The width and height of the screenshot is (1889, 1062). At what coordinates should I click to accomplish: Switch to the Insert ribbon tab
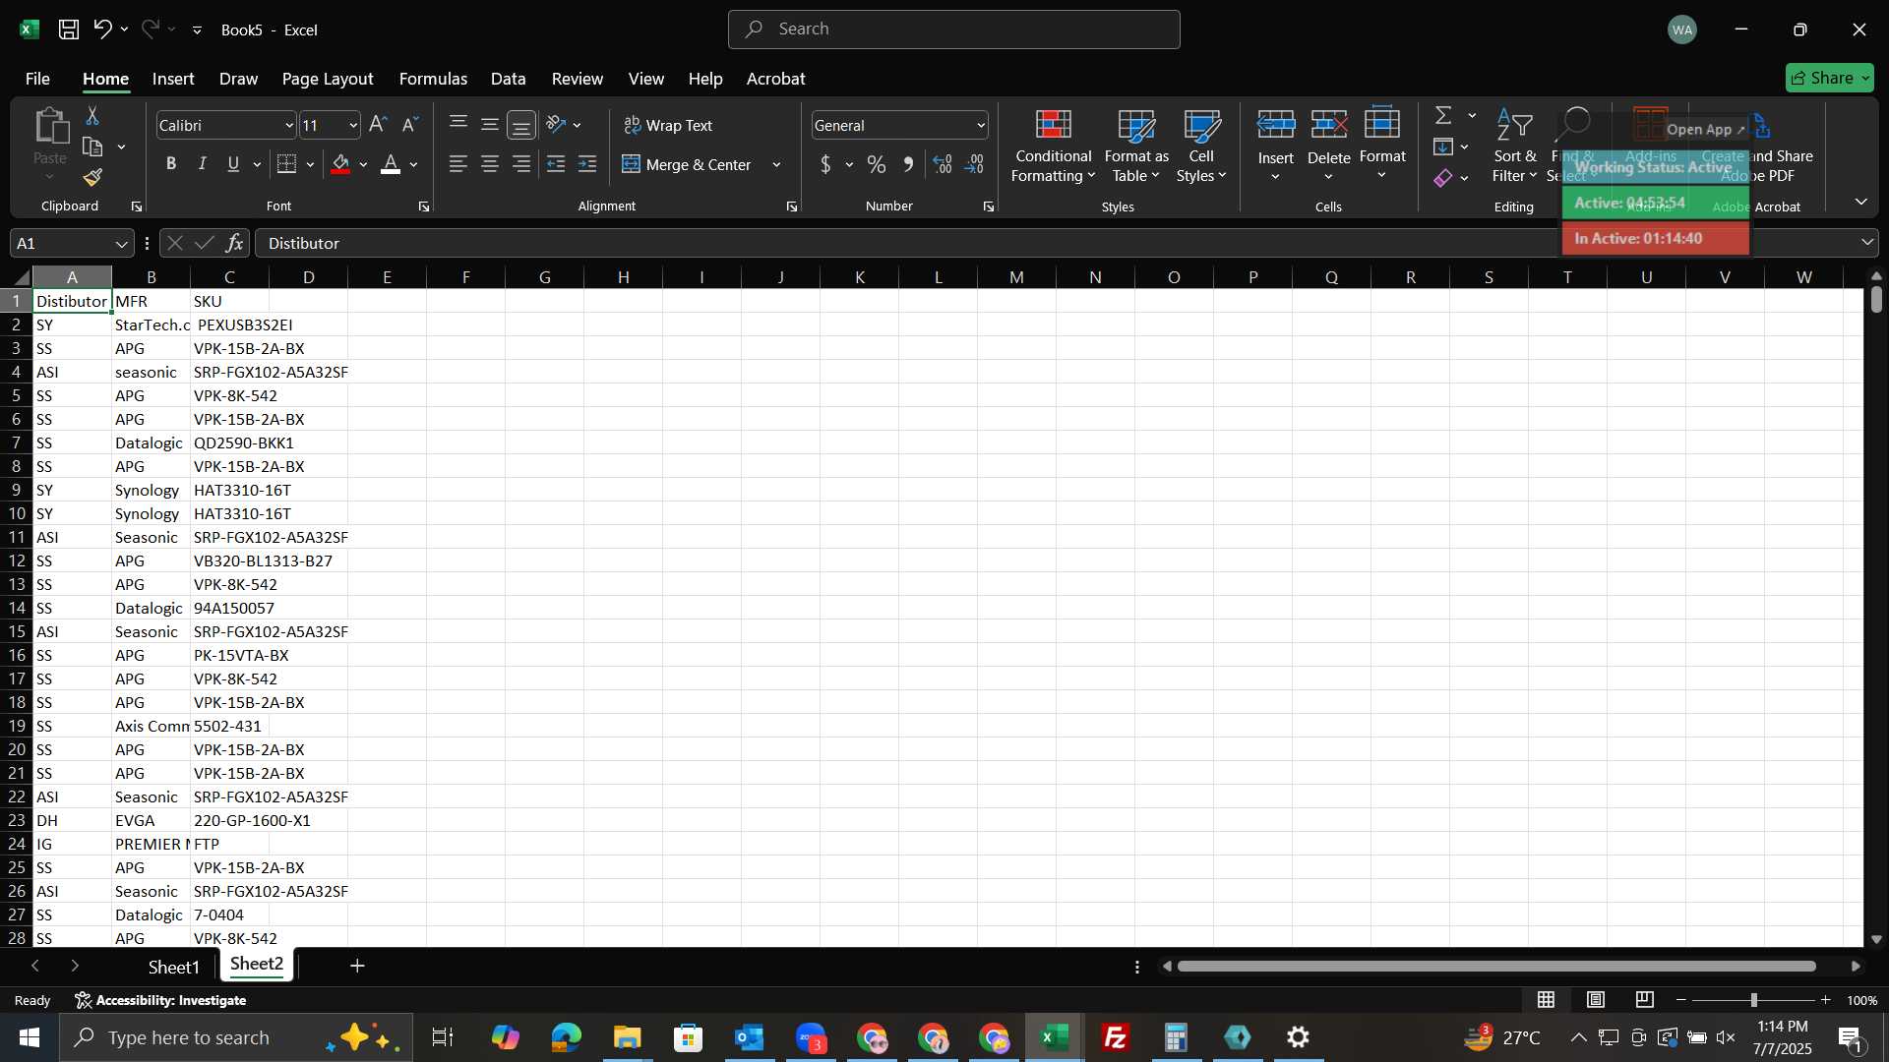tap(173, 79)
